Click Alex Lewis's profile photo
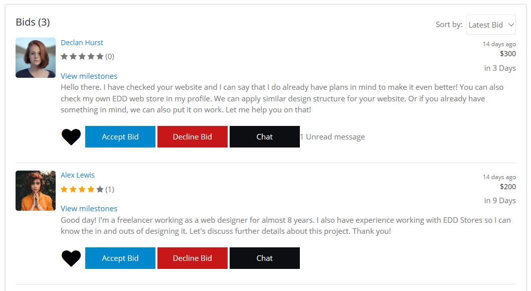 36,191
